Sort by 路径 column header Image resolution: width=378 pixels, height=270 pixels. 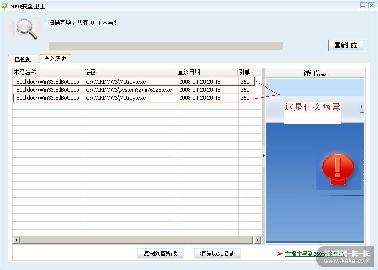click(x=129, y=72)
